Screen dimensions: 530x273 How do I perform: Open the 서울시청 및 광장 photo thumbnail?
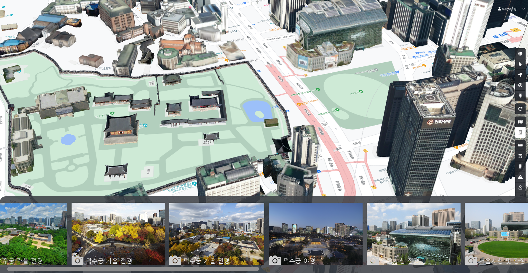496,234
